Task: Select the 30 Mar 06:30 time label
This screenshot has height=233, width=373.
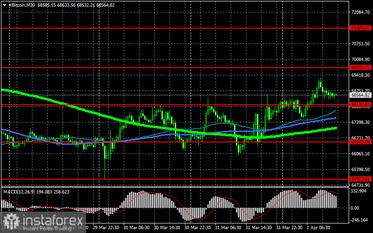Action: [x=136, y=228]
